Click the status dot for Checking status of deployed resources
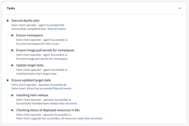The image size is (189, 126). (x=13, y=110)
